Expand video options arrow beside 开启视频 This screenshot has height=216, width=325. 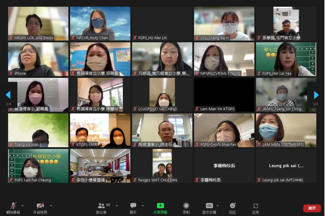(x=51, y=206)
